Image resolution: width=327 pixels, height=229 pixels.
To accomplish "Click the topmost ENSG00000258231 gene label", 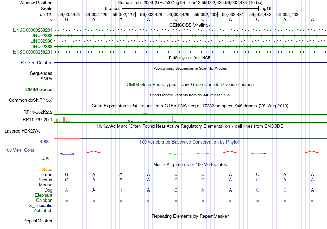I will click(33, 30).
